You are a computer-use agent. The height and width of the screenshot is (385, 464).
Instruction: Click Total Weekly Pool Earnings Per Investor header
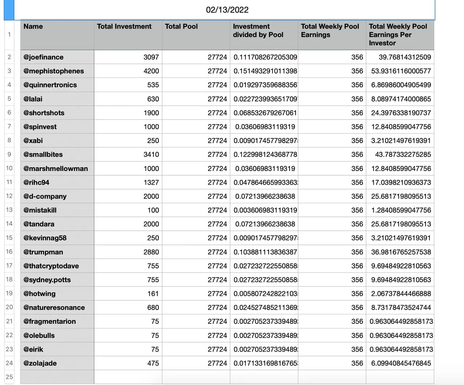coord(400,35)
